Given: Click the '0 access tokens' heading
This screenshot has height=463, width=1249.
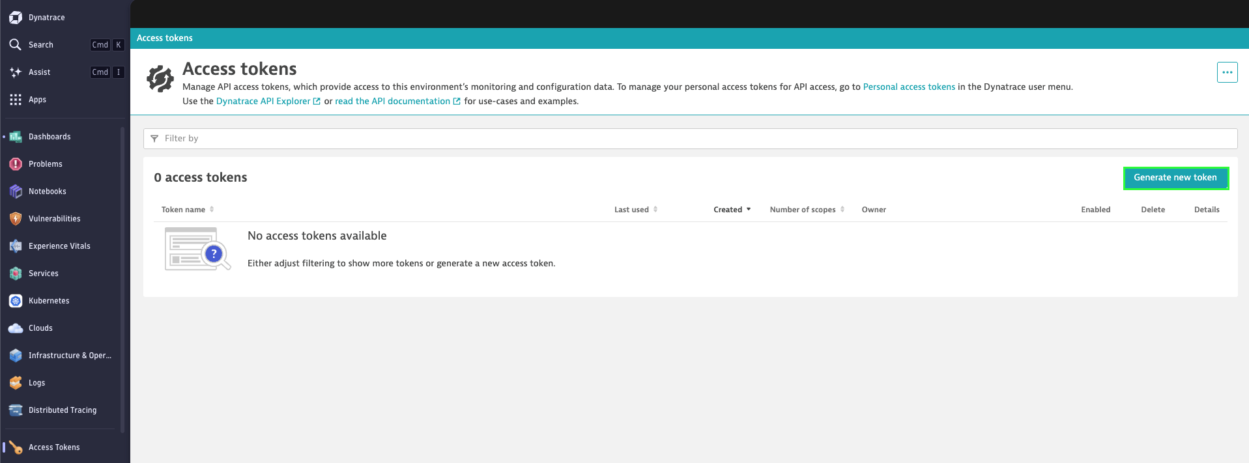Looking at the screenshot, I should [201, 178].
